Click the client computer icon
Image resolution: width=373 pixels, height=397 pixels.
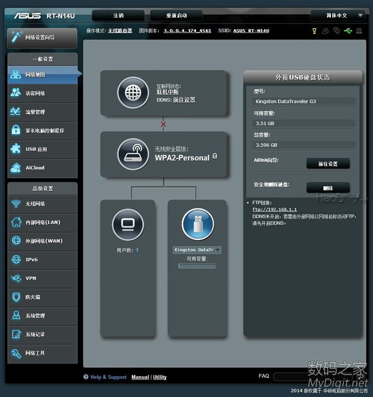(127, 224)
